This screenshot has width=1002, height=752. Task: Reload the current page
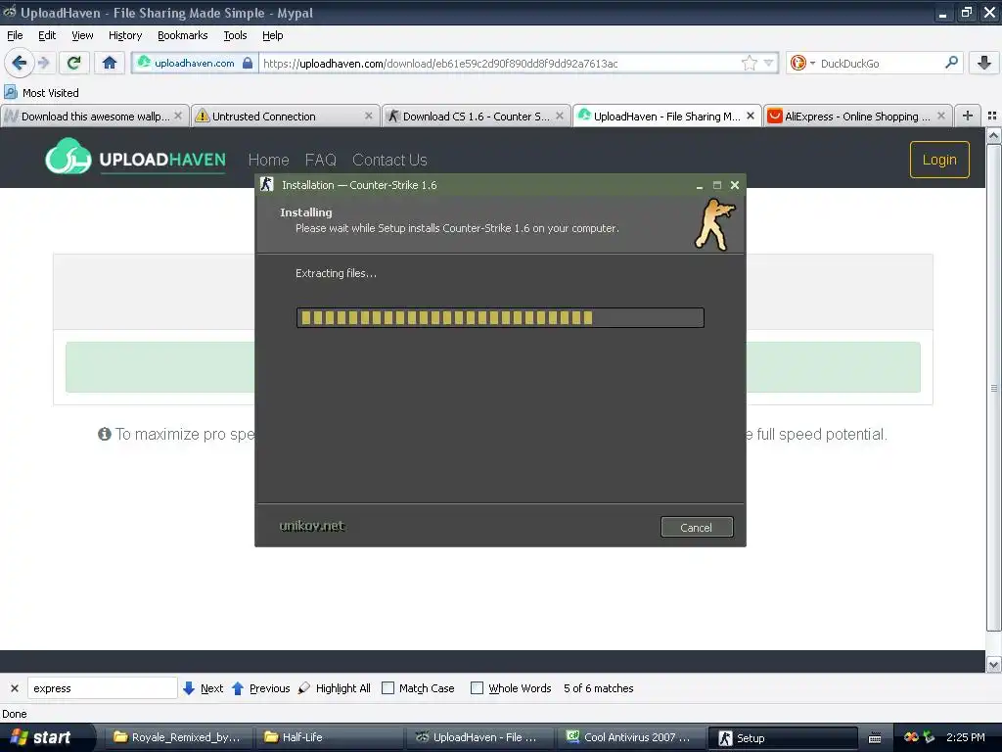tap(73, 63)
